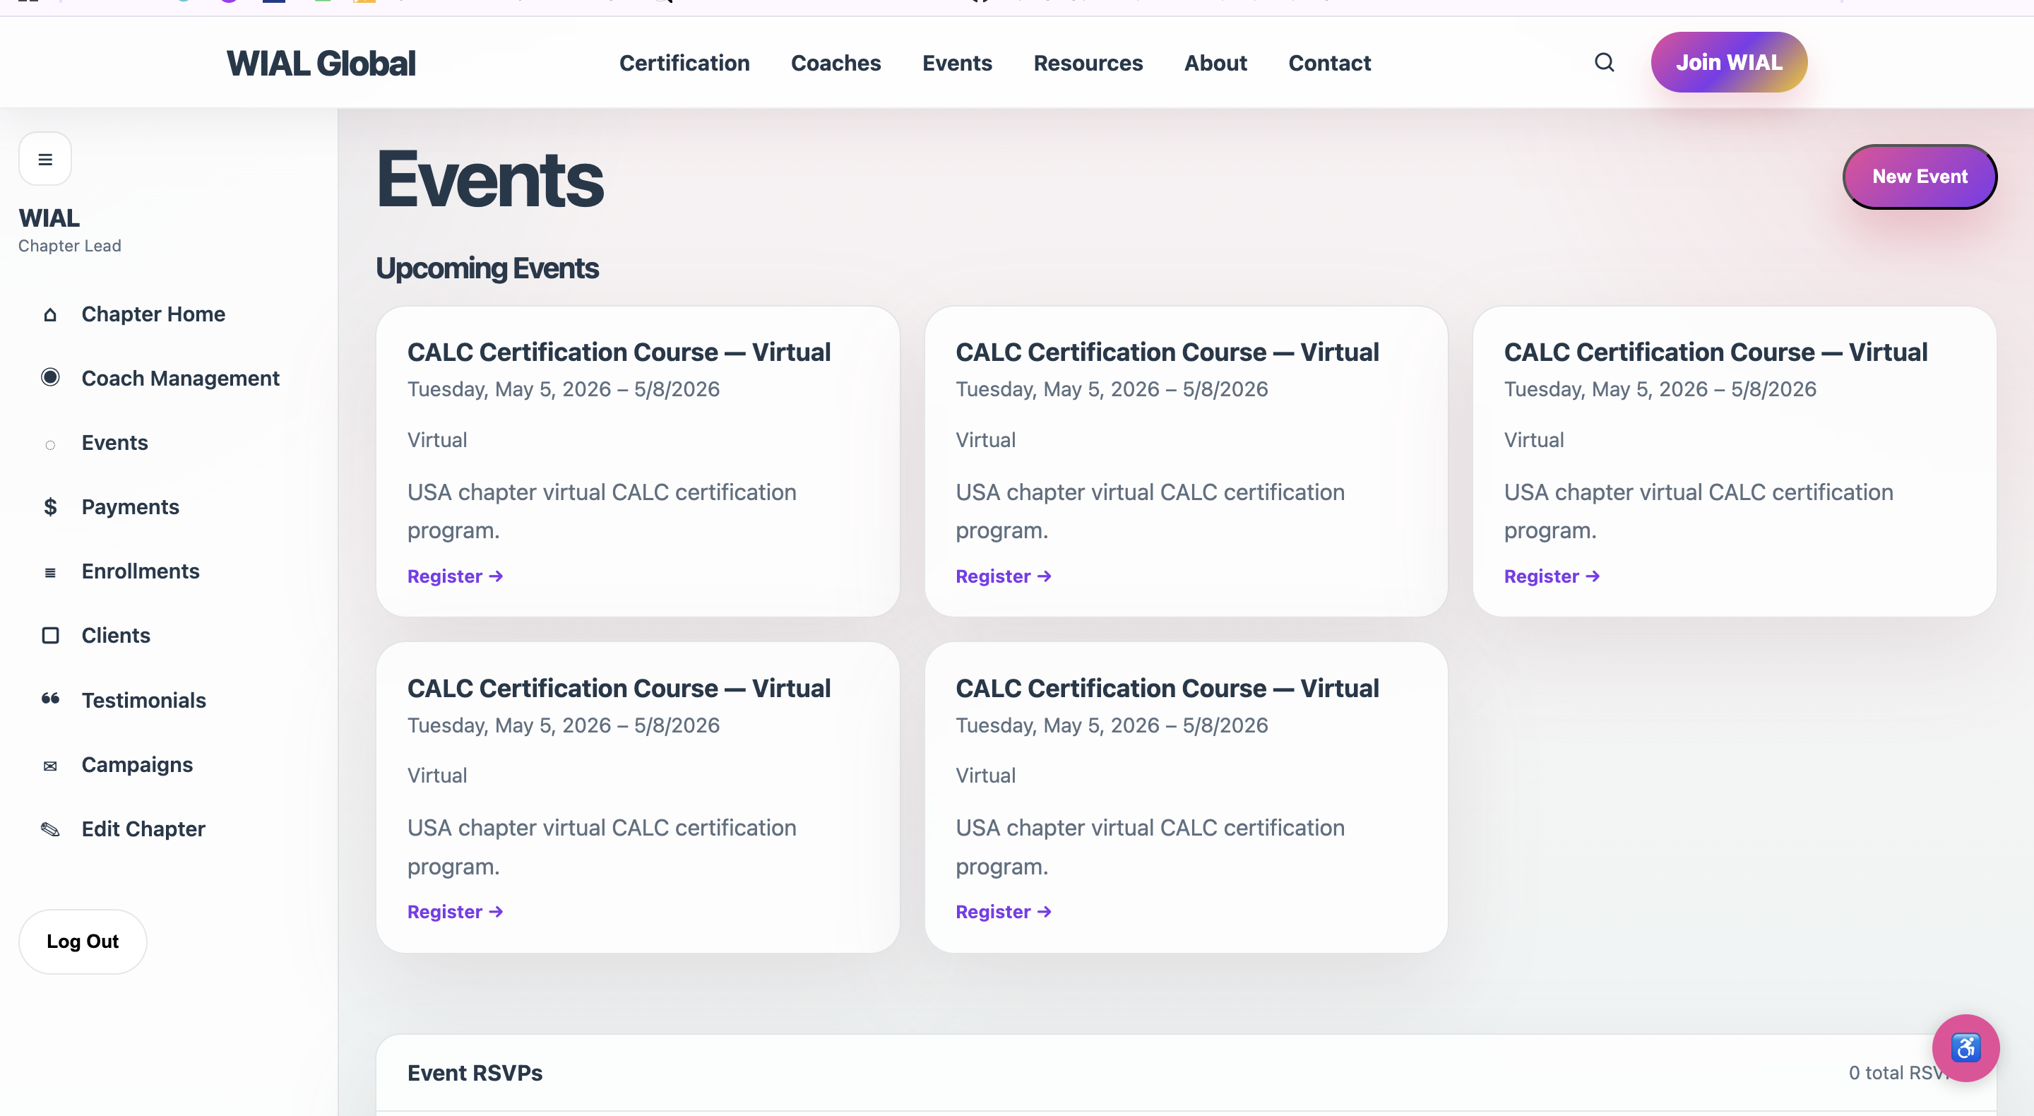
Task: Click the Coach Management circle icon
Action: (x=49, y=377)
